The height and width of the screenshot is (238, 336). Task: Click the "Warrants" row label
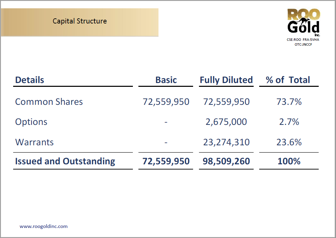(x=34, y=142)
